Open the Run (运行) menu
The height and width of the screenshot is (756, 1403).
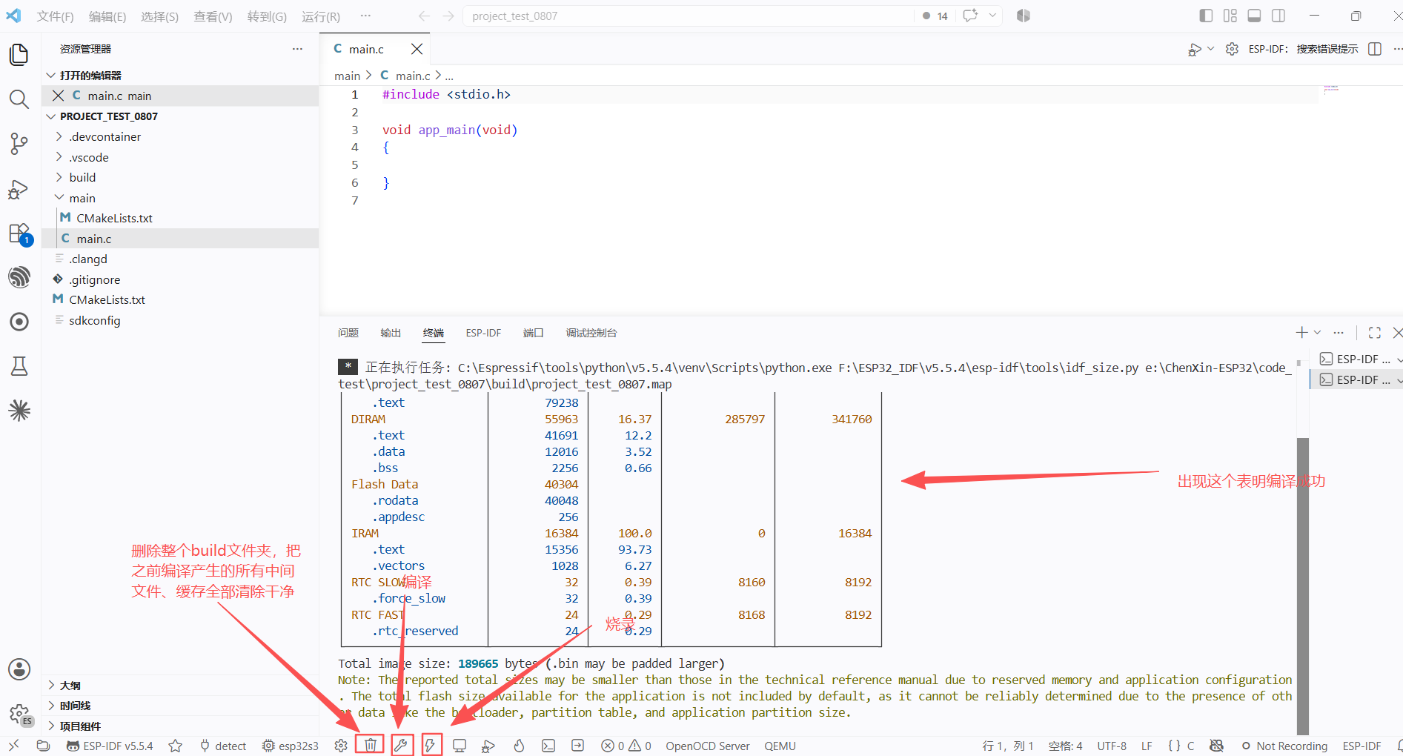(x=321, y=16)
